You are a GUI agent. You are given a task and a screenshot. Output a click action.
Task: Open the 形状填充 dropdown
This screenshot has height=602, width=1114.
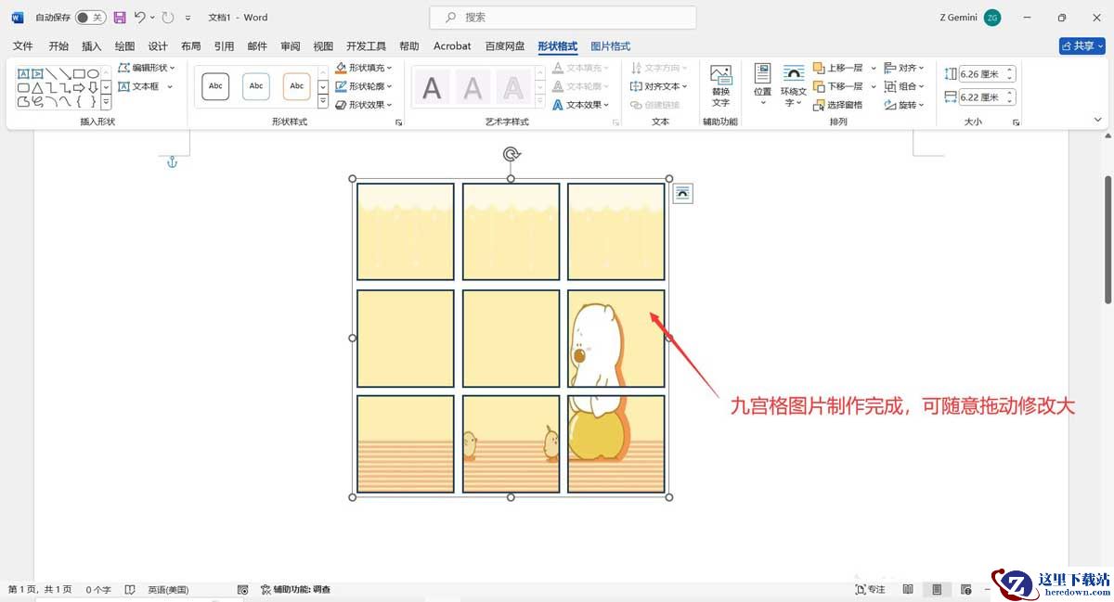[364, 68]
